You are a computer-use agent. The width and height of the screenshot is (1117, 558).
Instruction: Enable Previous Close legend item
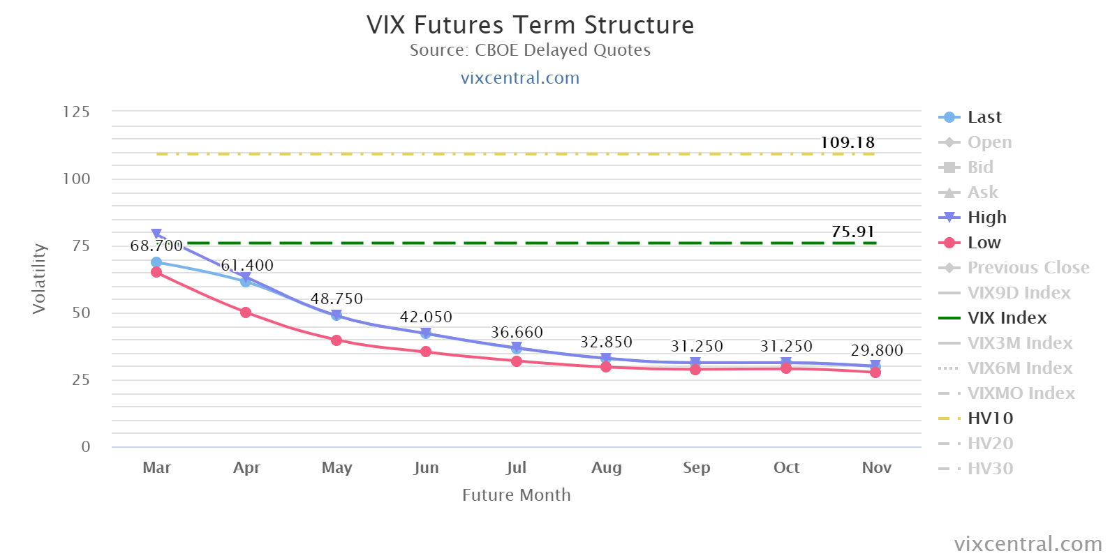coord(1028,268)
